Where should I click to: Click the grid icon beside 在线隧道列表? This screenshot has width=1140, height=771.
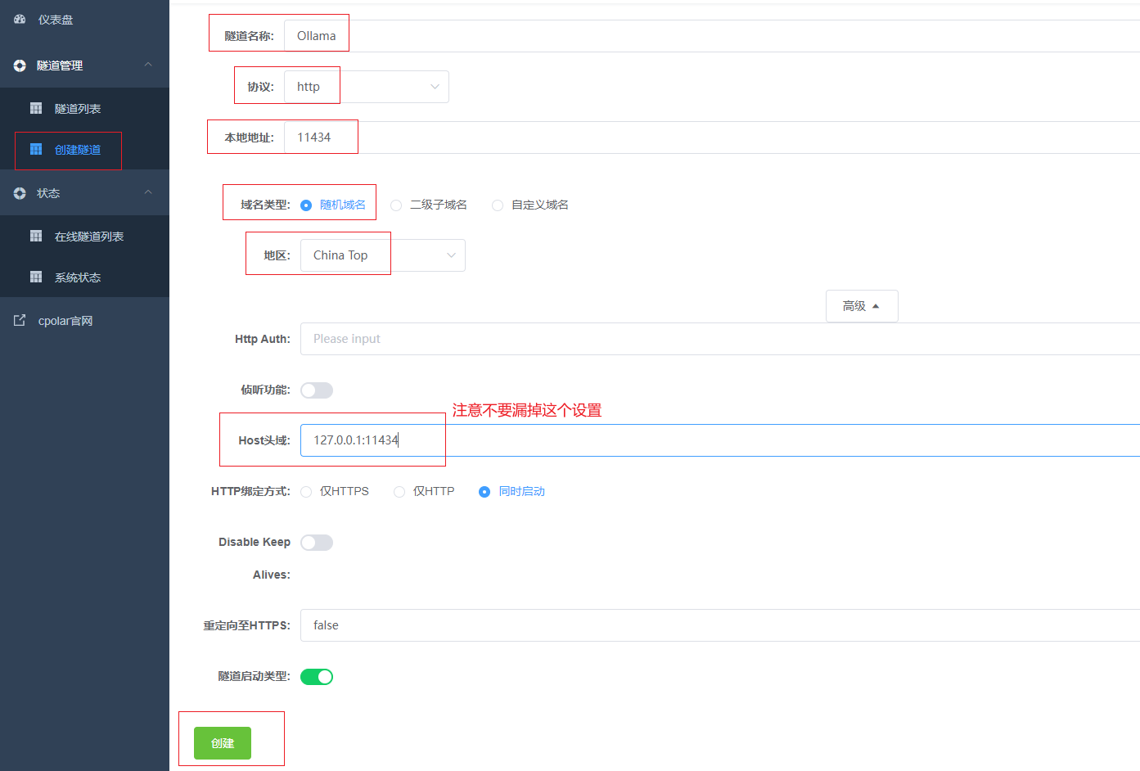click(36, 237)
